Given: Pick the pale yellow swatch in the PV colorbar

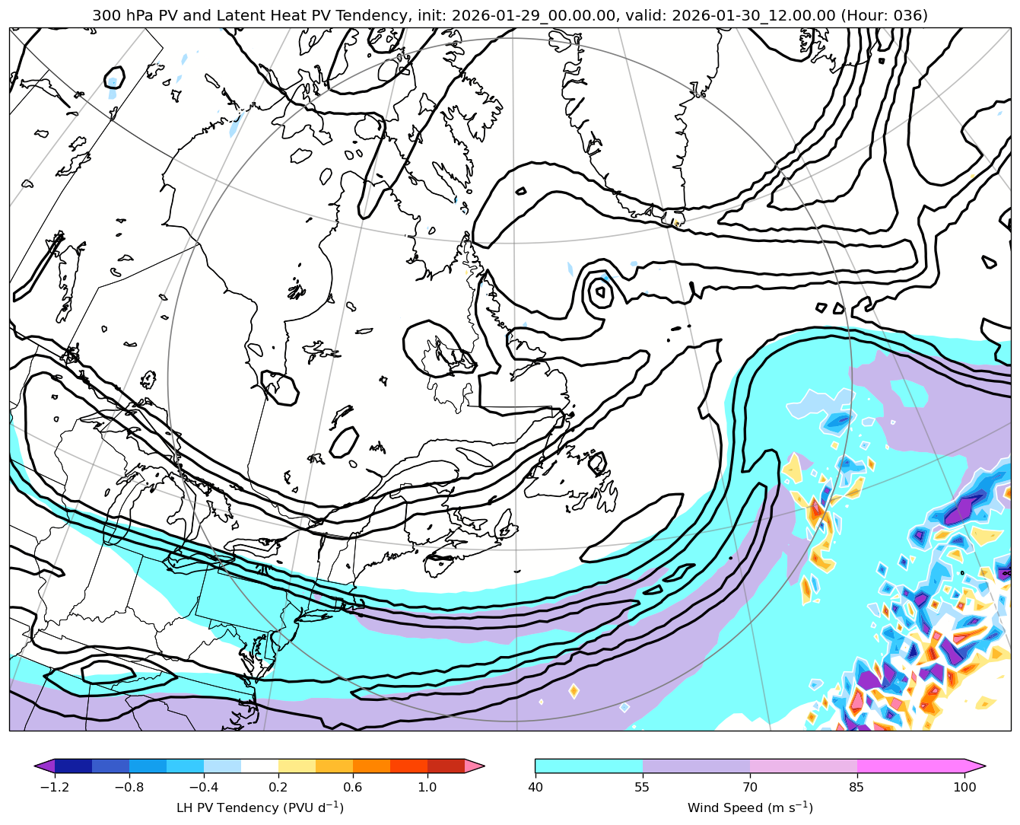Looking at the screenshot, I should click(x=297, y=766).
